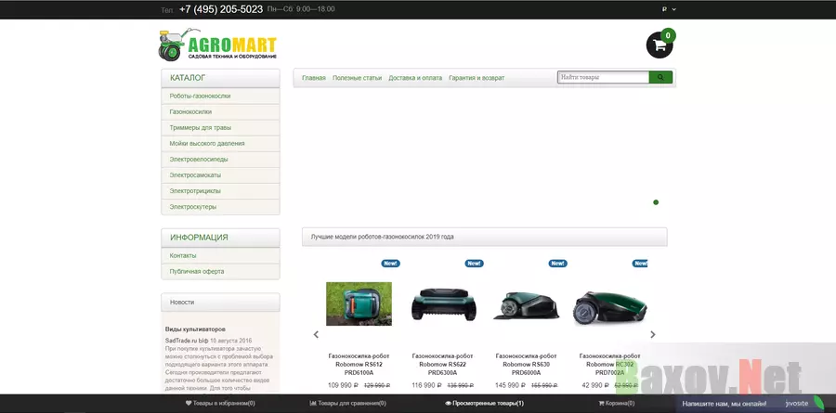The image size is (836, 413).
Task: Click Robomow RS612 product thumbnail
Action: point(359,303)
